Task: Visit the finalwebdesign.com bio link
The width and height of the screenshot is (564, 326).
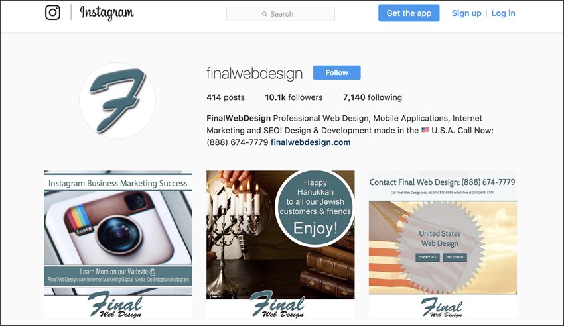Action: (311, 142)
